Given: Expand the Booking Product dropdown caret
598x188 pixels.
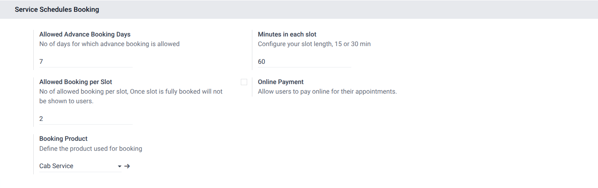Looking at the screenshot, I should coord(119,166).
